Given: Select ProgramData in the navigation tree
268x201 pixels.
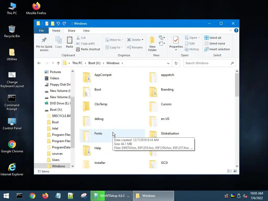Looking at the screenshot, I should tap(59, 147).
